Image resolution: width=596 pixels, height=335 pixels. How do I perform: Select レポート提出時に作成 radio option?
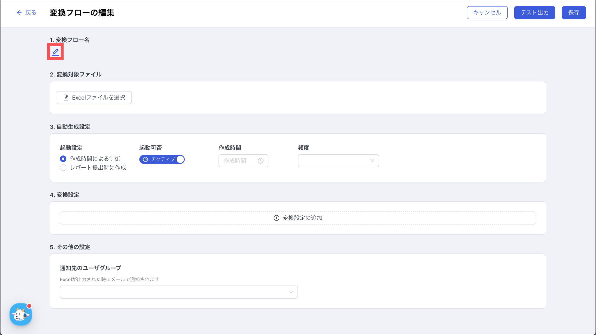63,168
